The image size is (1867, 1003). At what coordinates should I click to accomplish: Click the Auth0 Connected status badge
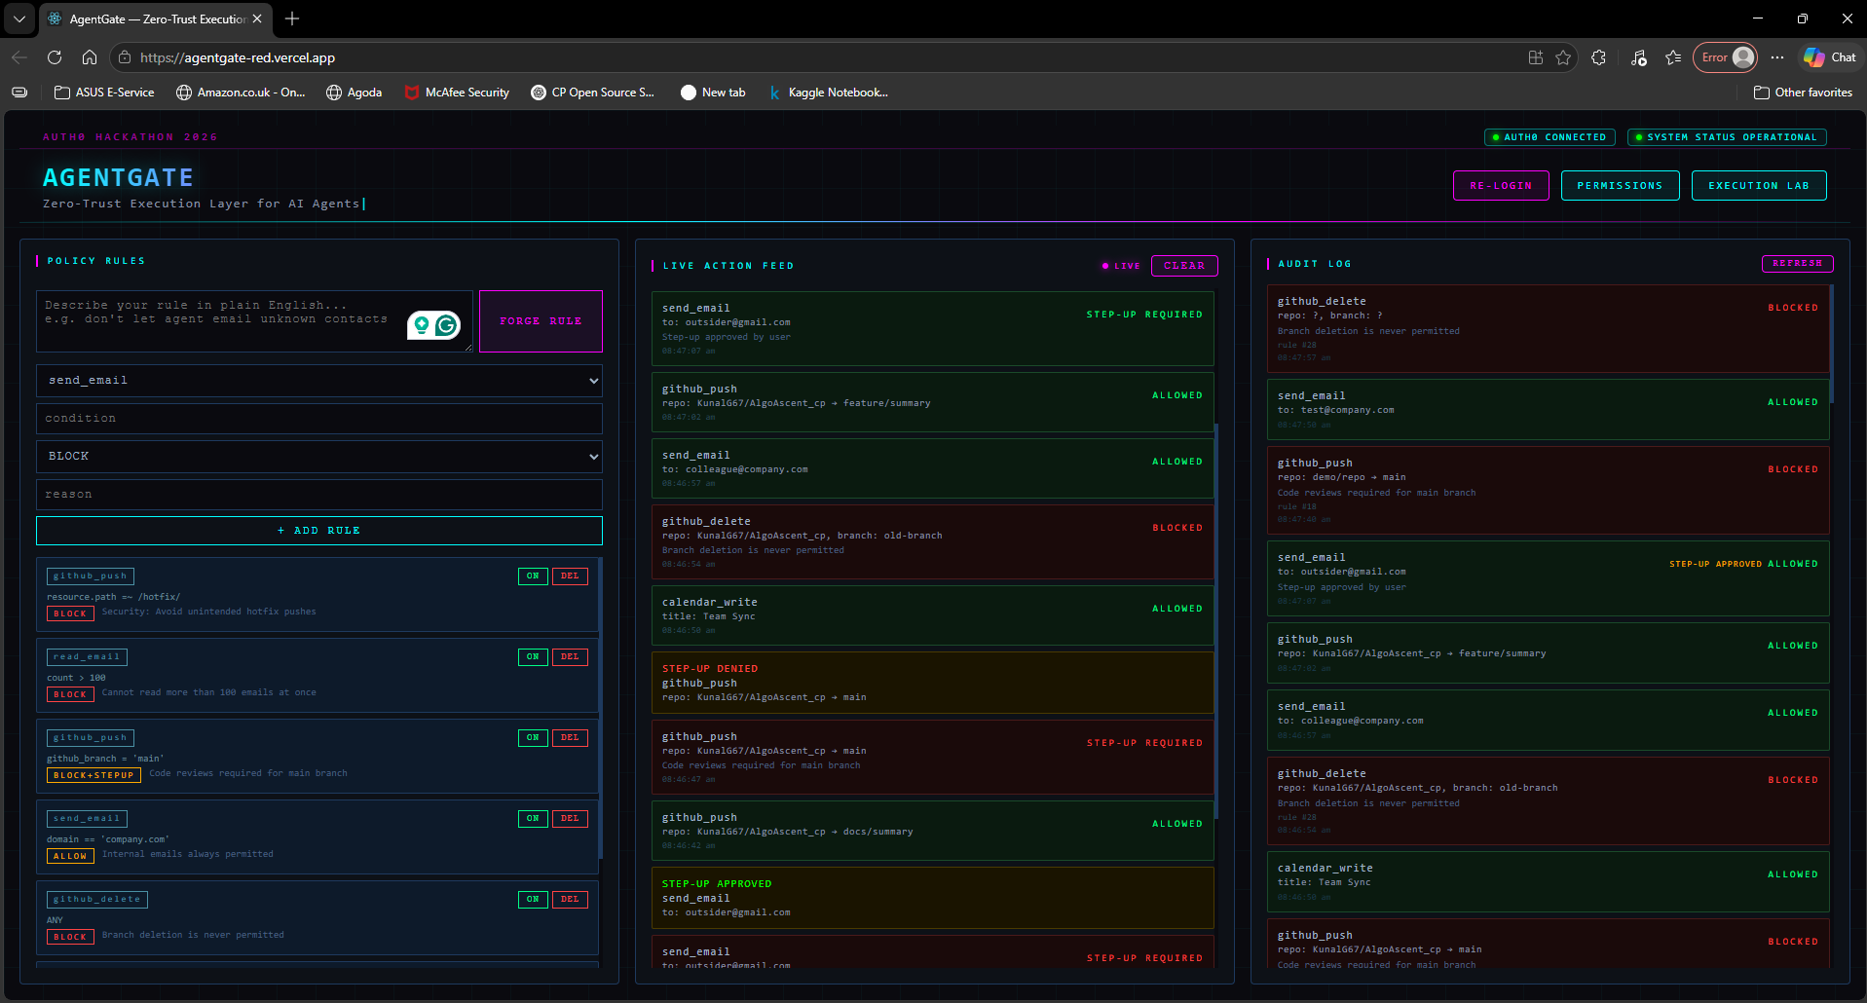(1550, 137)
